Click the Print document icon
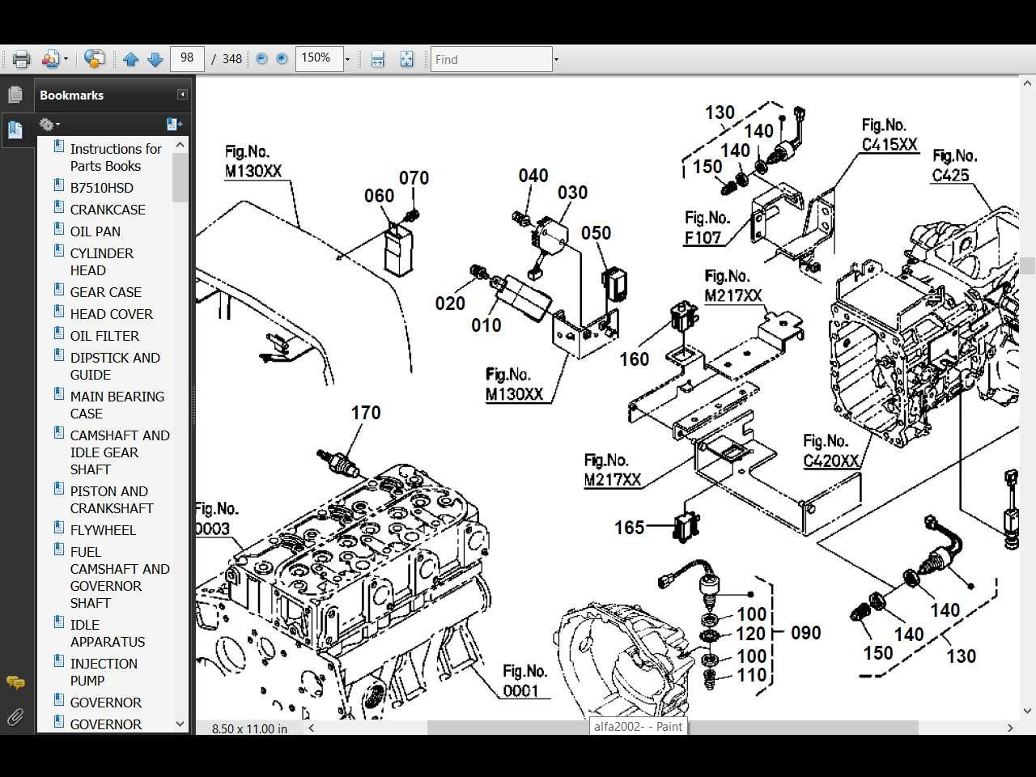This screenshot has width=1036, height=777. point(19,58)
